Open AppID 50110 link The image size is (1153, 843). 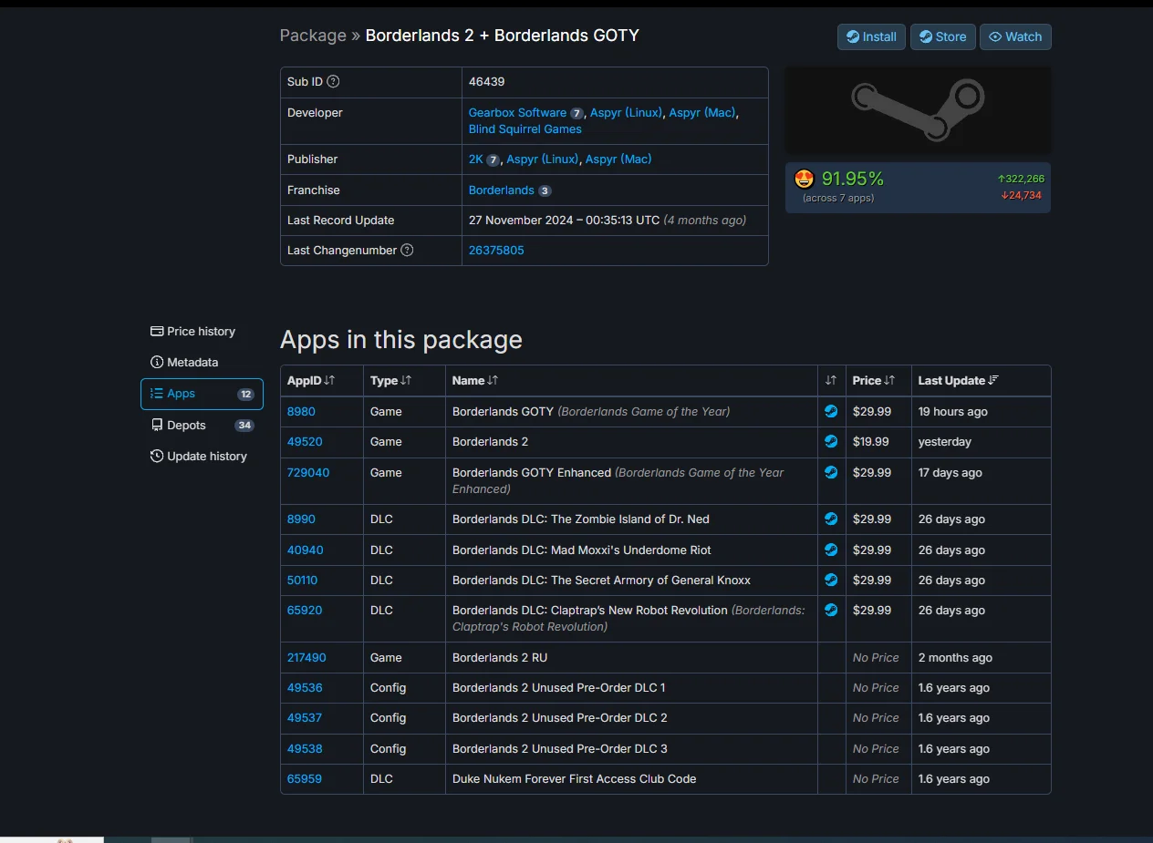(303, 580)
